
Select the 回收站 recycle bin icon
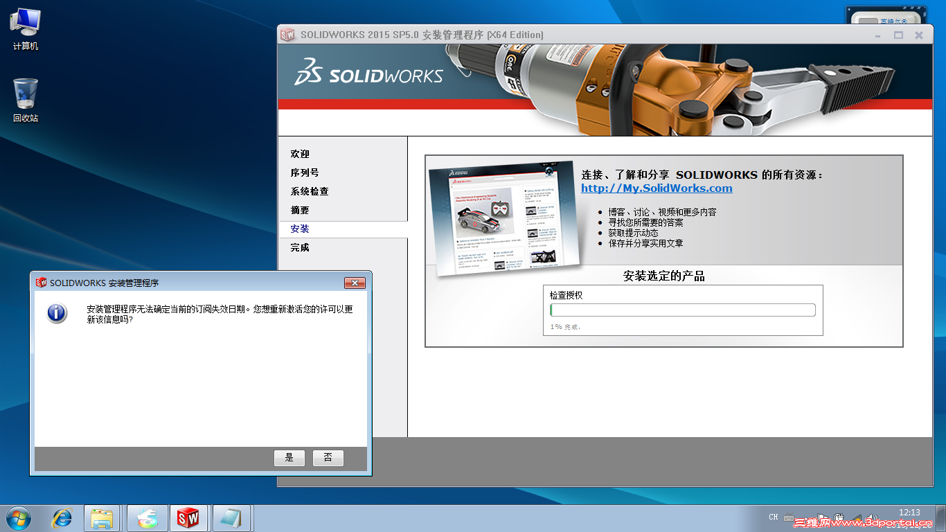coord(26,100)
